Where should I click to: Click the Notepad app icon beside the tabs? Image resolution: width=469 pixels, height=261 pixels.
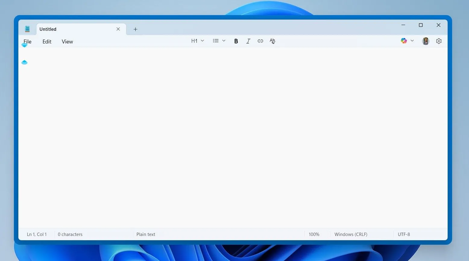(27, 29)
